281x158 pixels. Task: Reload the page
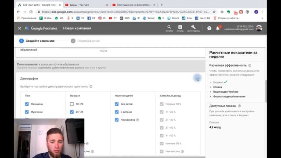coord(31,12)
